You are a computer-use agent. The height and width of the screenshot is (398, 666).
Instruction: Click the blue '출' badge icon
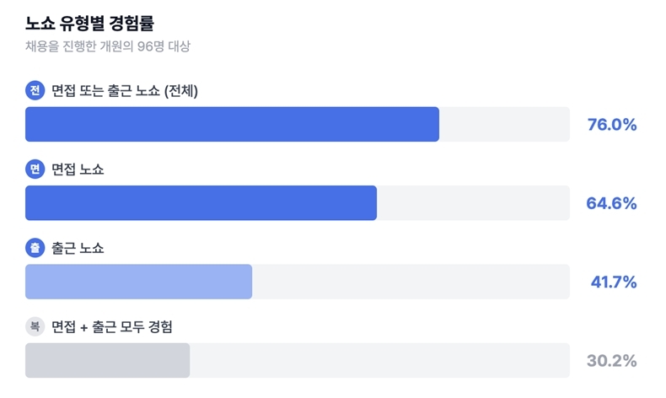[35, 248]
